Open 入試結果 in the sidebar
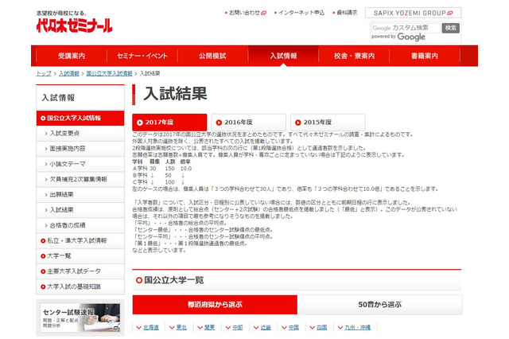Image resolution: width=509 pixels, height=339 pixels. [x=80, y=210]
